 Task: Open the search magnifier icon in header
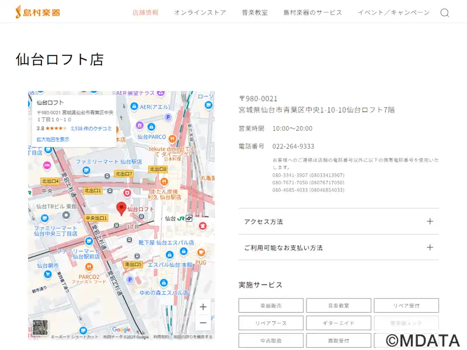pos(444,13)
